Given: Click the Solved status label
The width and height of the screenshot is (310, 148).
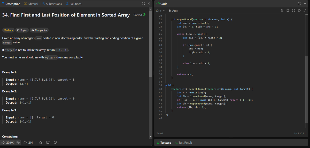Looking at the screenshot, I should tap(138, 15).
